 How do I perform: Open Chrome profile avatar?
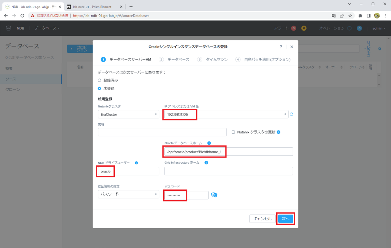point(377,15)
